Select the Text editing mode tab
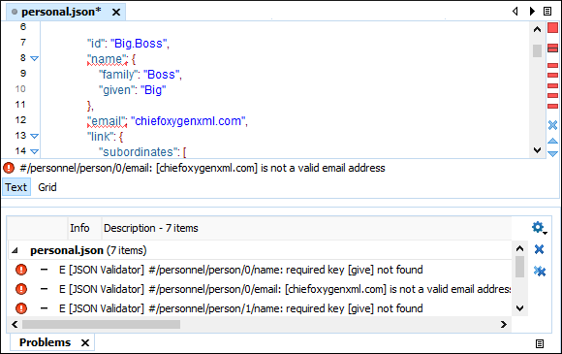This screenshot has width=562, height=354. click(x=16, y=187)
